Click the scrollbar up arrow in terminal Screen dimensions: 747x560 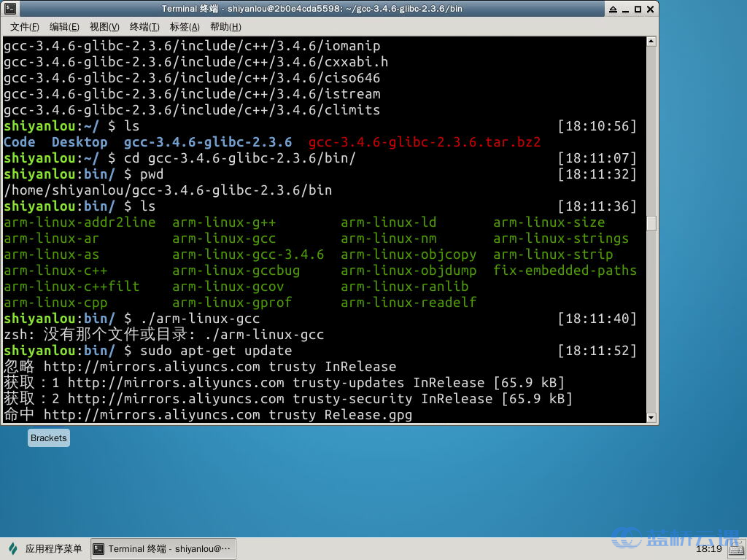click(x=651, y=42)
